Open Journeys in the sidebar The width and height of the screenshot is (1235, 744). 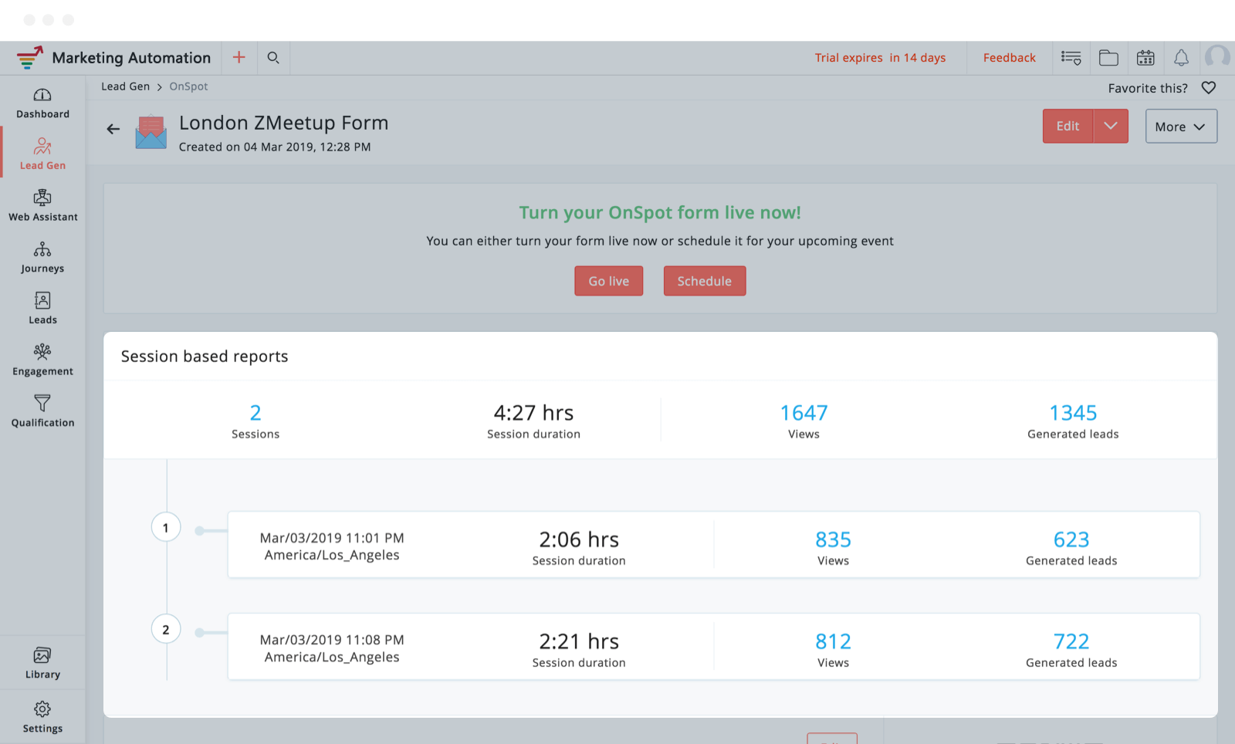[42, 258]
